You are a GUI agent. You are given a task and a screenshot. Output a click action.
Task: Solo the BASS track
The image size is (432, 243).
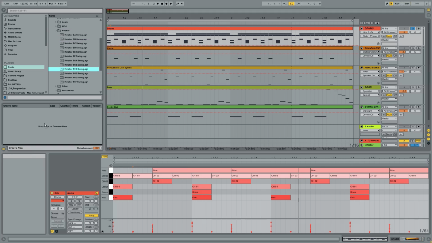tap(413, 87)
